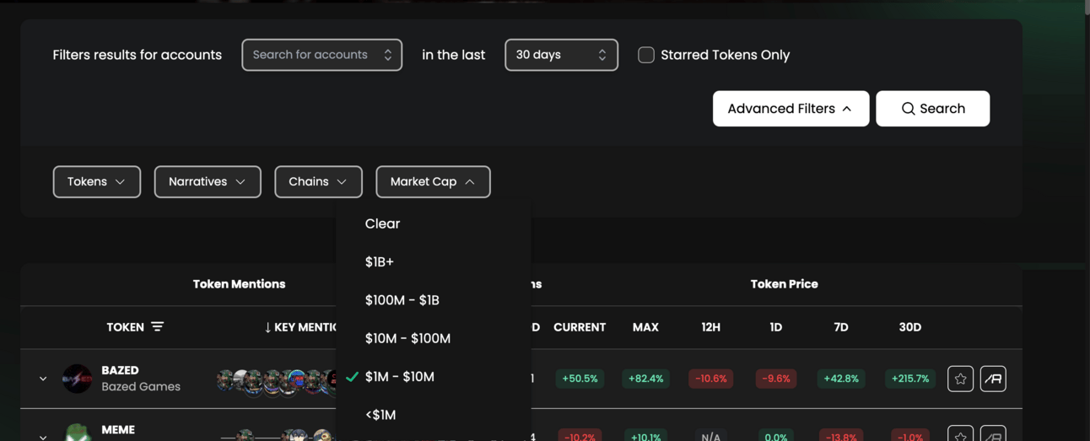
Task: Expand the BAZED row chevron
Action: [43, 379]
